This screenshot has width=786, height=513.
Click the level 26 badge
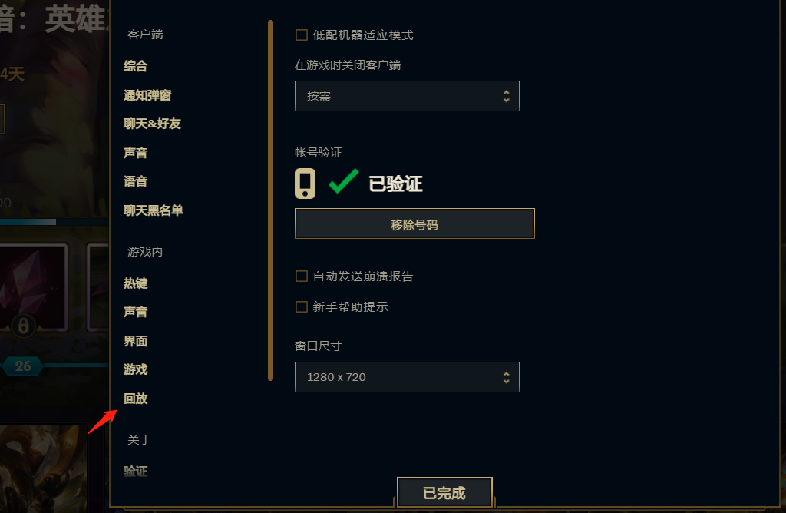(x=23, y=366)
